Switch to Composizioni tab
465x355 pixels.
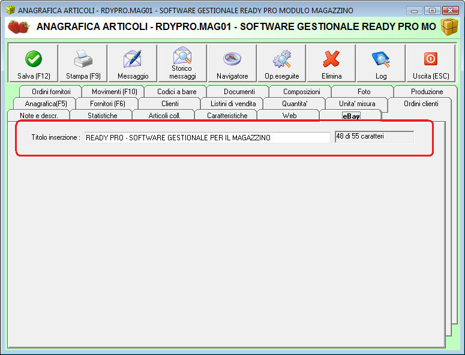(x=302, y=92)
